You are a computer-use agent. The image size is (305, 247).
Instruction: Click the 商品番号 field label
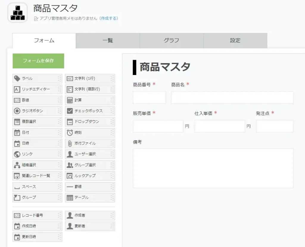coord(142,85)
